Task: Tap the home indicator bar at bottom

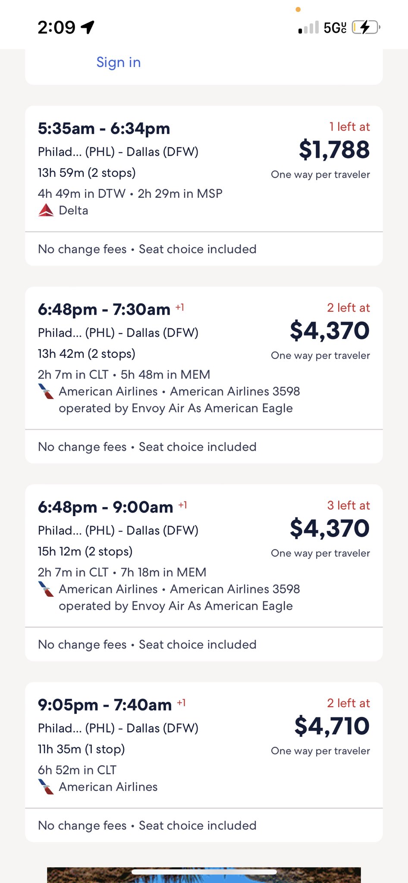Action: (204, 872)
